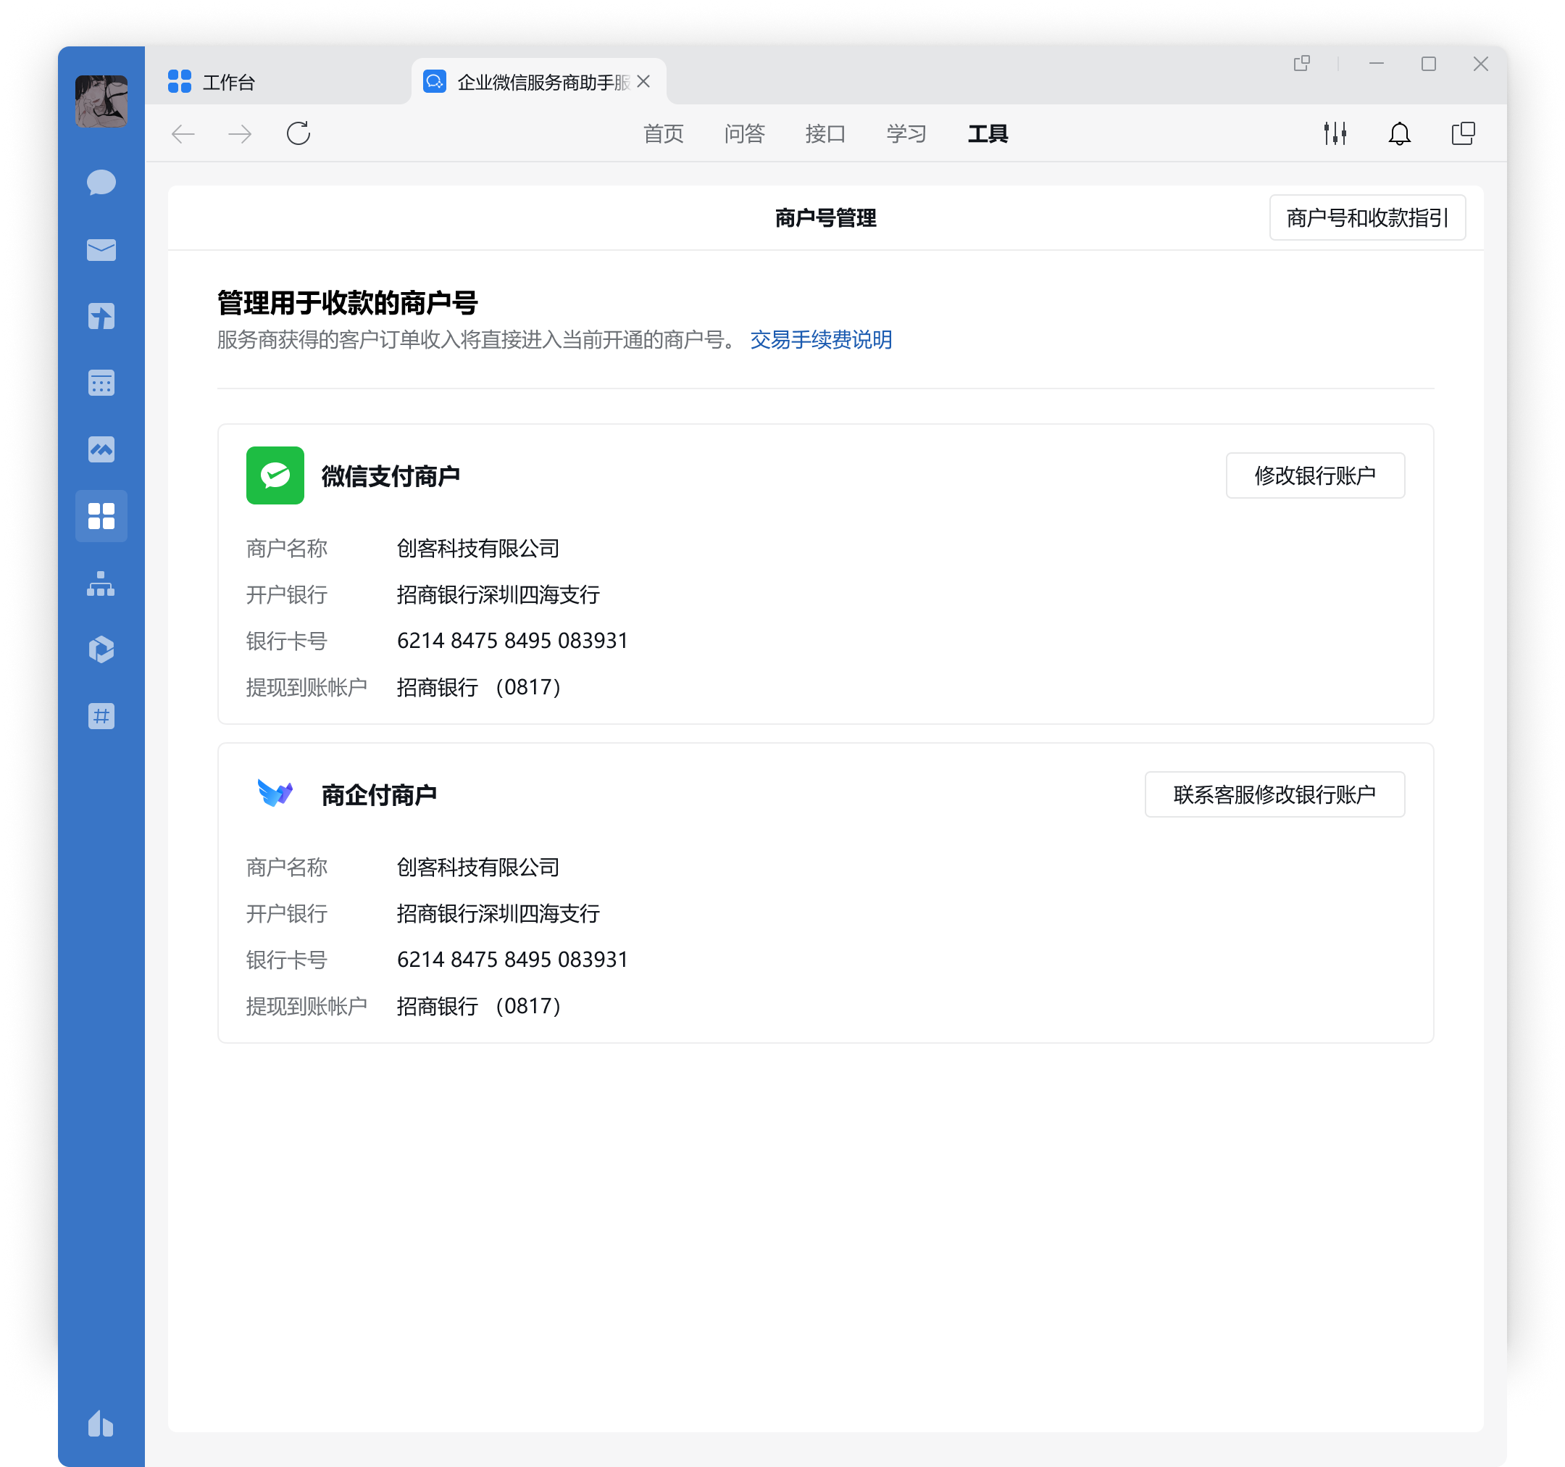This screenshot has height=1467, width=1565.
Task: Select the Workbench grid icon in sidebar
Action: click(x=101, y=516)
